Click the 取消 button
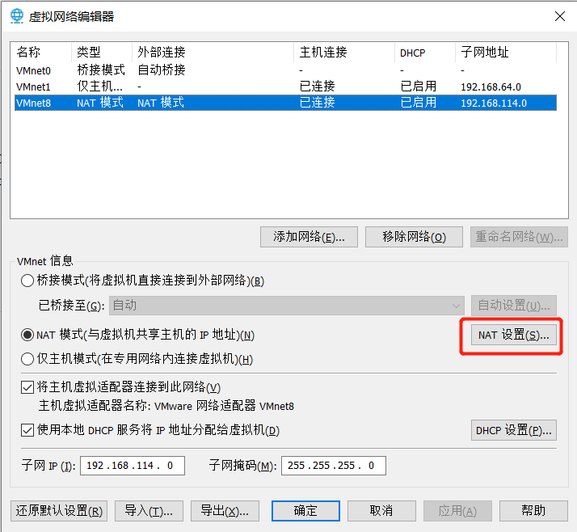Viewport: 577px width, 532px height. [381, 511]
